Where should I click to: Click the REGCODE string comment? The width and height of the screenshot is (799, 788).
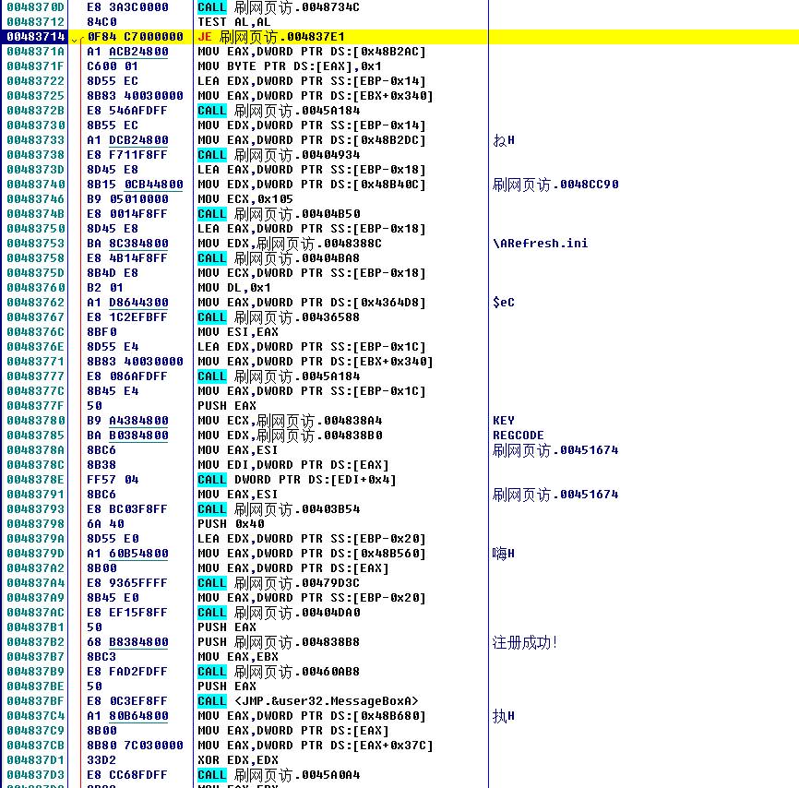click(x=519, y=436)
